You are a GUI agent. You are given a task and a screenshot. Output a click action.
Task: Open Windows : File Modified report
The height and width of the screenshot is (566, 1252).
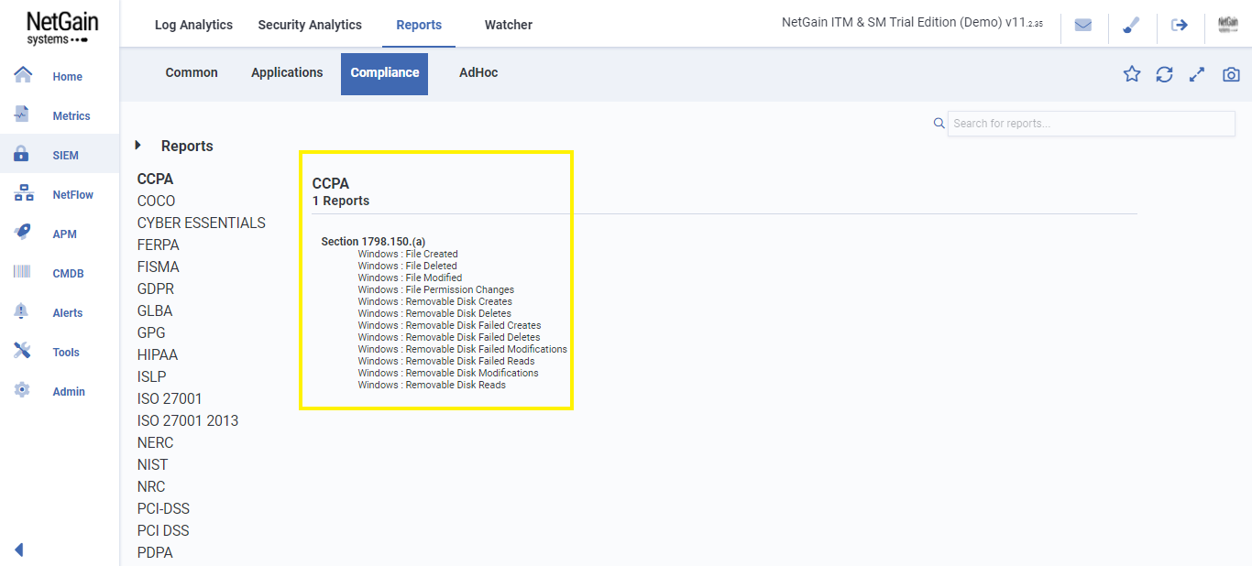[x=410, y=278]
